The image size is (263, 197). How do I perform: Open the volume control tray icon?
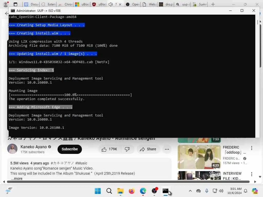click(x=221, y=191)
